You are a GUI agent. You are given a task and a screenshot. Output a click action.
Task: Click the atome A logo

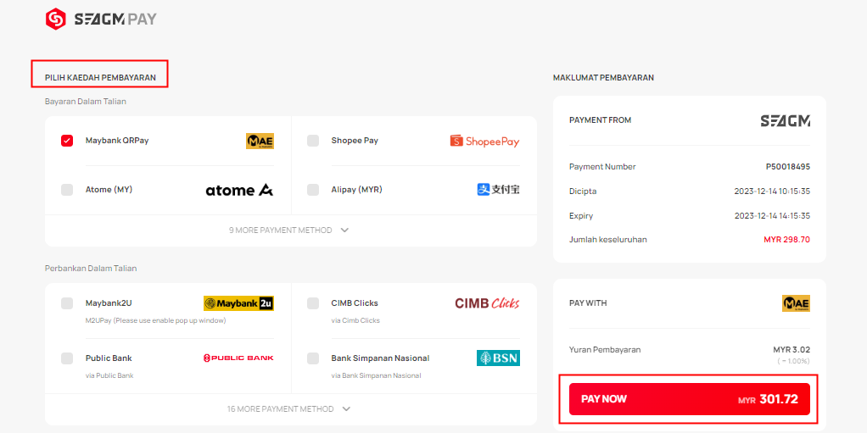point(239,190)
